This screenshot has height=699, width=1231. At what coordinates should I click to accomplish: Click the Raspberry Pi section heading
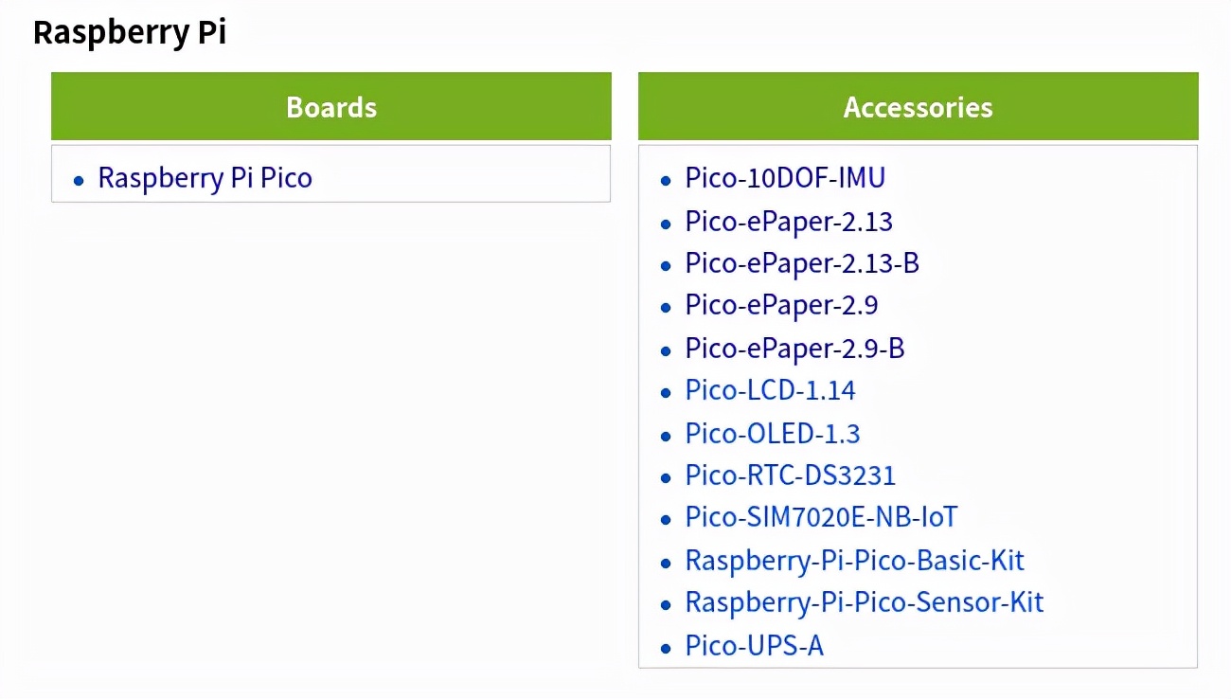point(130,33)
